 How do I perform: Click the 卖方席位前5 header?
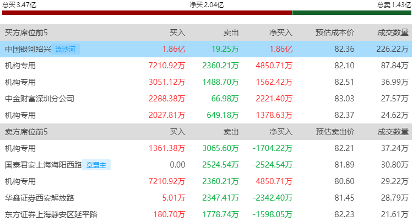click(x=26, y=132)
